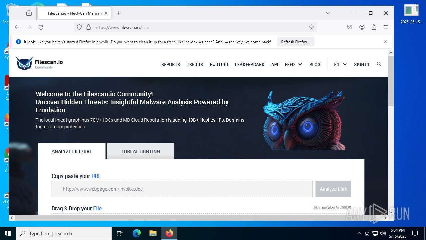Click the desktop file icon labeled 2025-05-15
The height and width of the screenshot is (240, 426).
(x=411, y=13)
